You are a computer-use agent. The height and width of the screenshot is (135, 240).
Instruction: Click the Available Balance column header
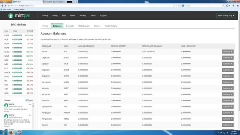(86, 46)
